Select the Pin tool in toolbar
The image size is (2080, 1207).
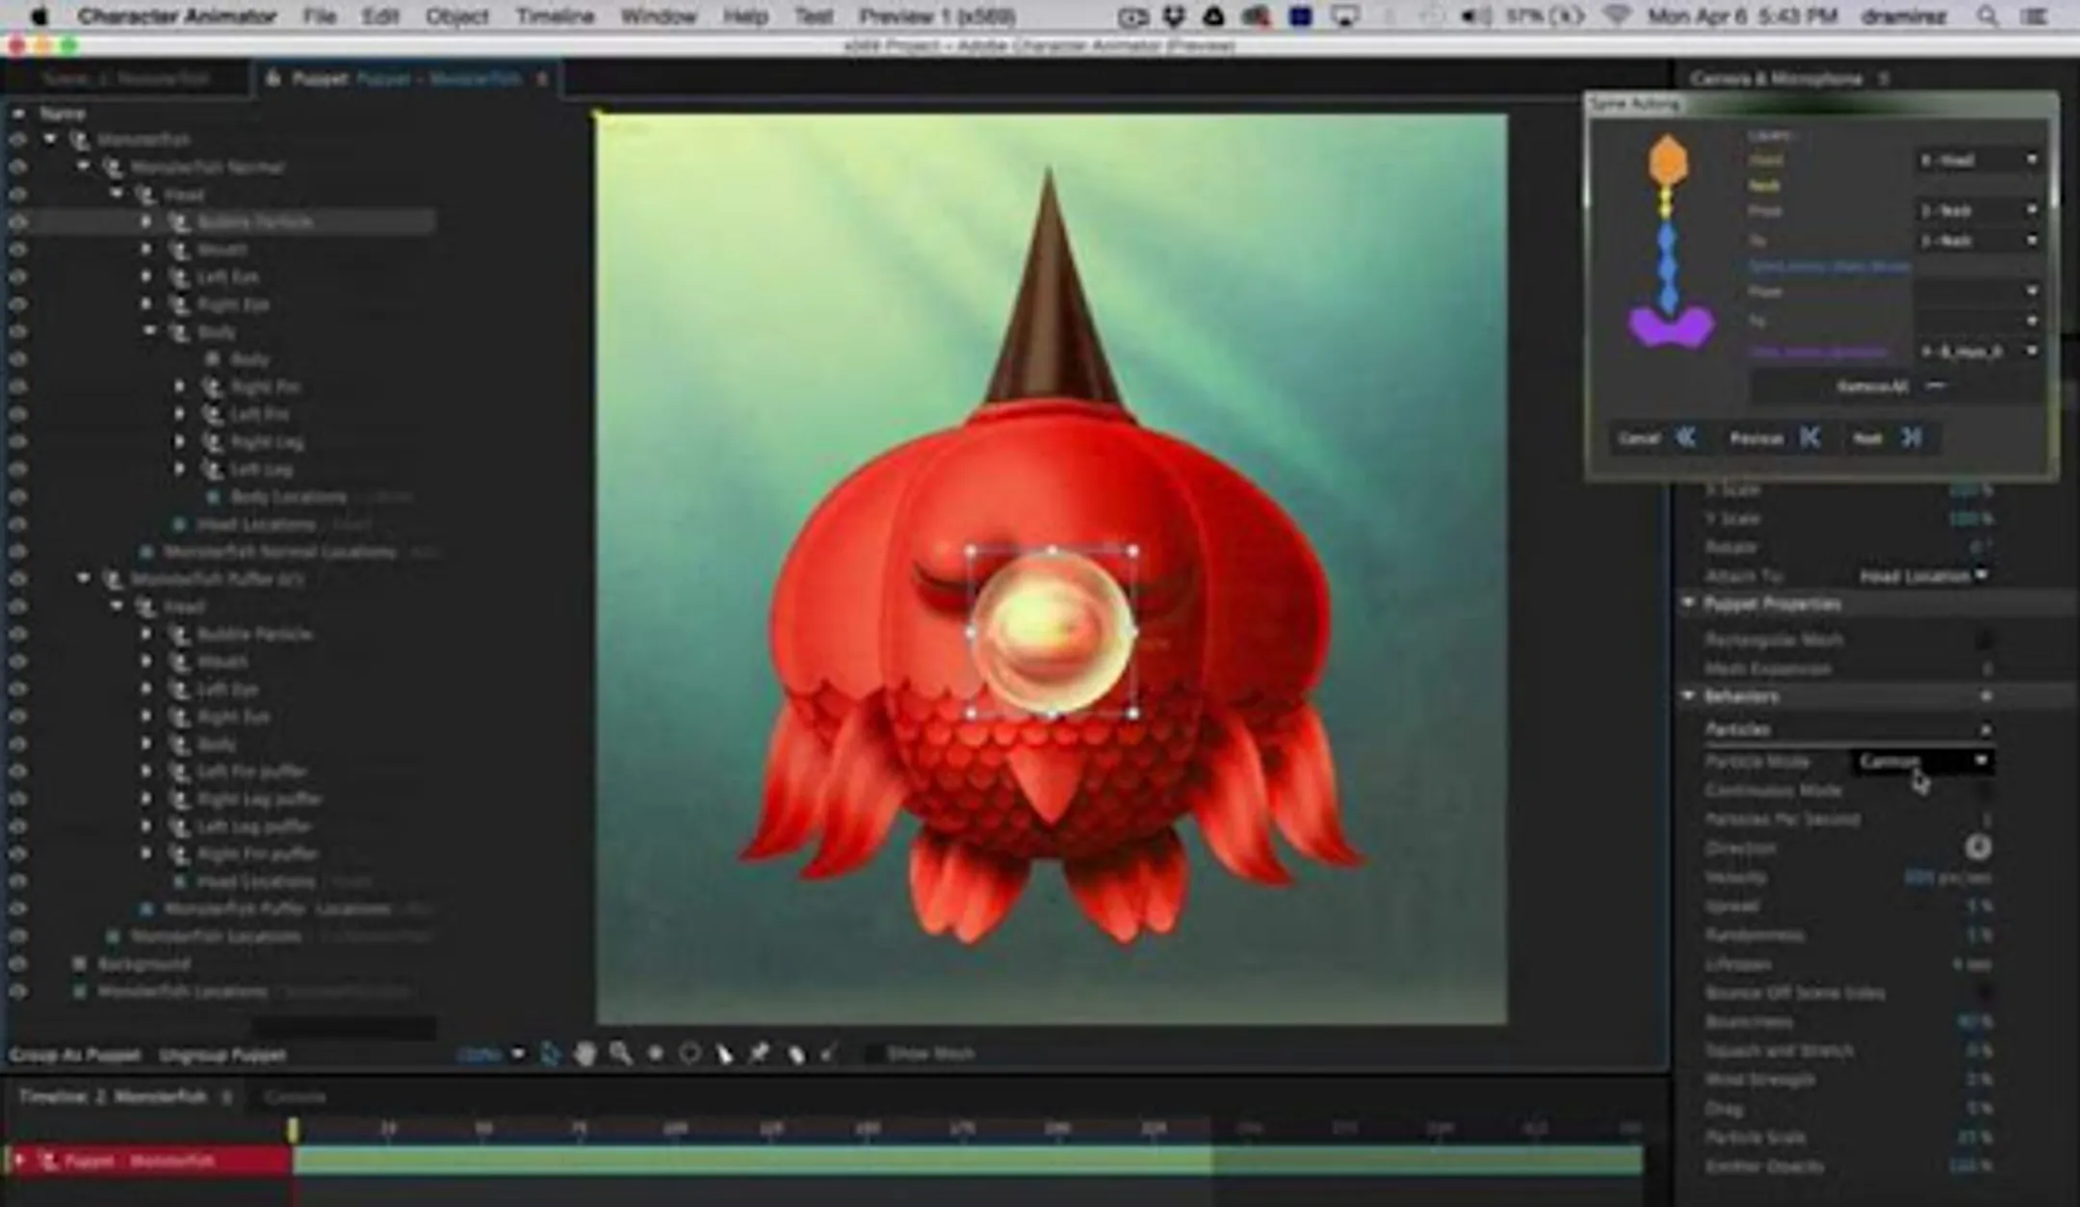(760, 1054)
